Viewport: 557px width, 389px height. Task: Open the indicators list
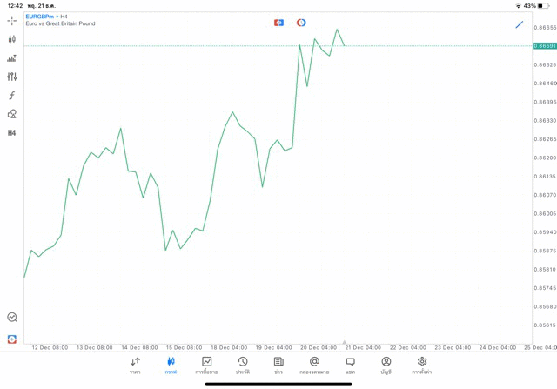click(11, 58)
